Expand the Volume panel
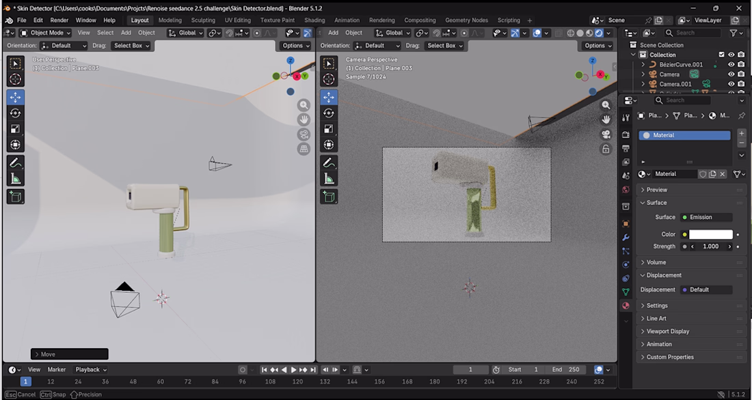 click(x=656, y=262)
